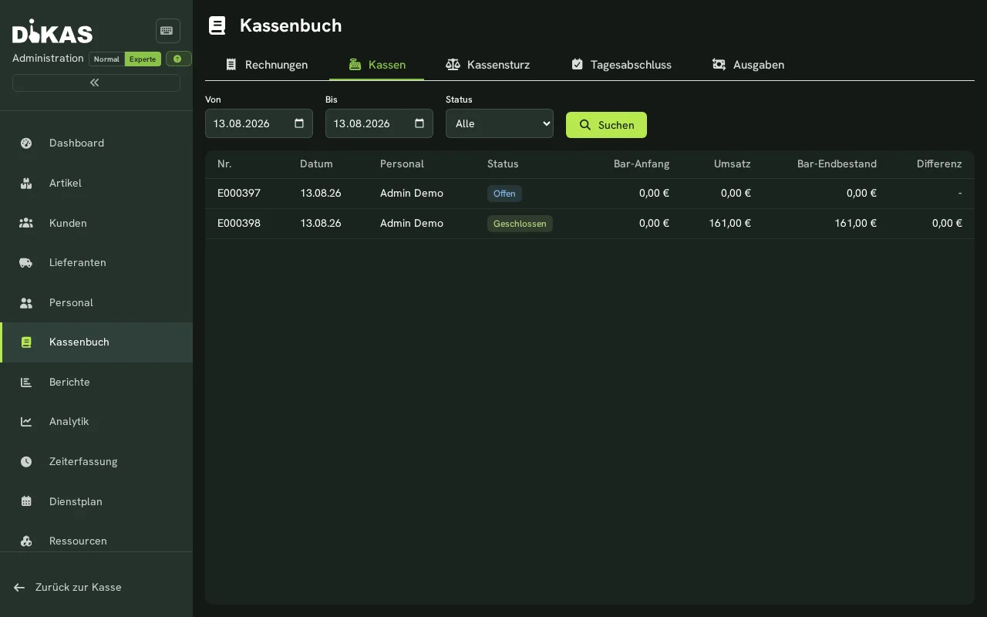987x617 pixels.
Task: Click the Lieferanten truck icon
Action: pos(26,262)
